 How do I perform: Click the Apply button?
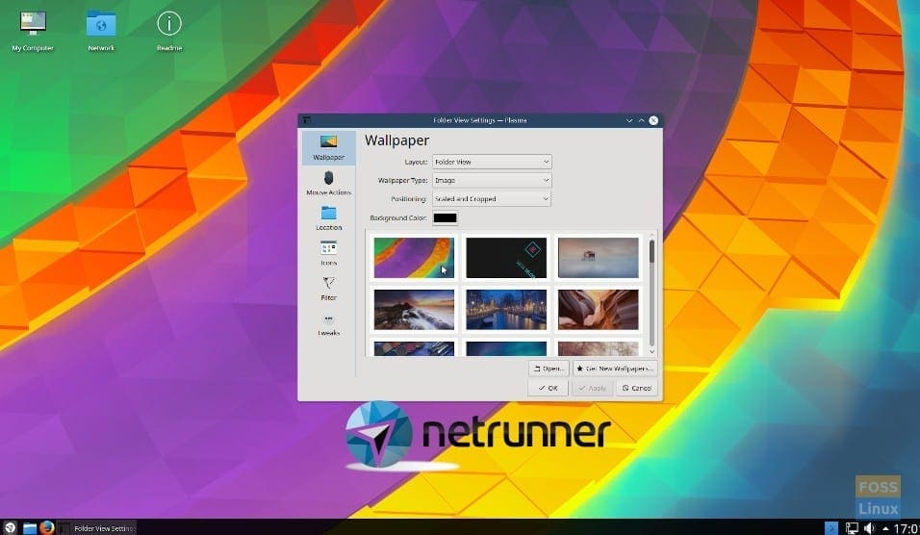pyautogui.click(x=592, y=388)
